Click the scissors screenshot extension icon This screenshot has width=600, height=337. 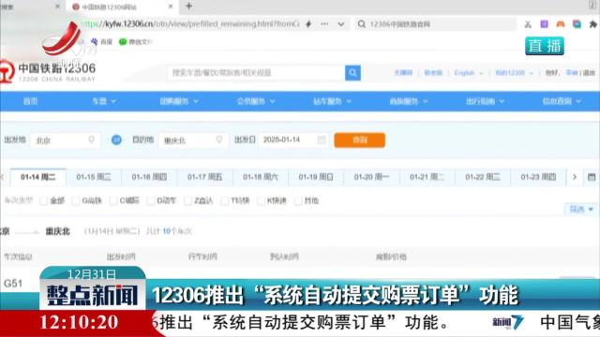528,24
